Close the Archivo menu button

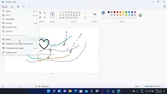point(4,7)
